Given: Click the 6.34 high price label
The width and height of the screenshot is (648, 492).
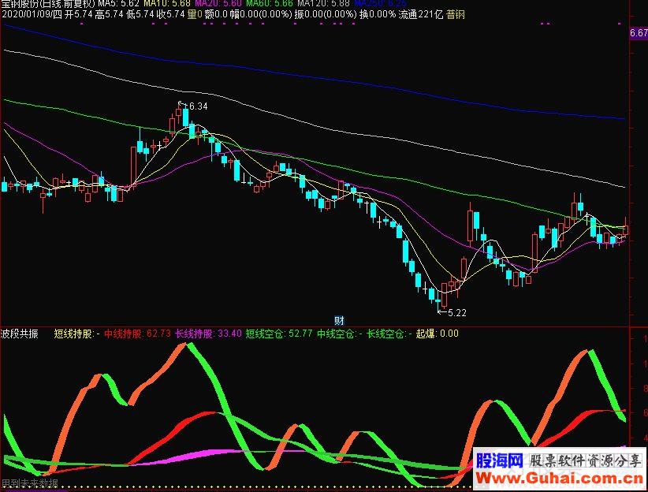Looking at the screenshot, I should (198, 106).
